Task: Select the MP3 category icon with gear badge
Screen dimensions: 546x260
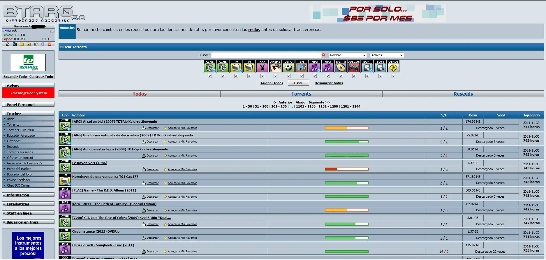Action: point(315,66)
